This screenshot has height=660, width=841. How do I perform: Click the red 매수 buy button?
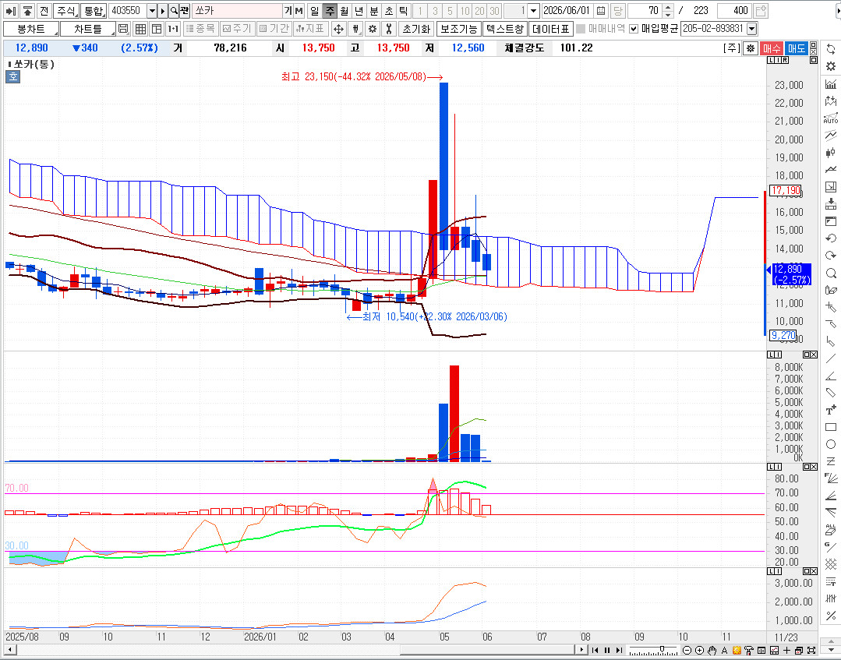pos(772,48)
